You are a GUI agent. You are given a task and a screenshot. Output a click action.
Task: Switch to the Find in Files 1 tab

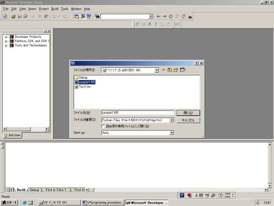coord(56,190)
